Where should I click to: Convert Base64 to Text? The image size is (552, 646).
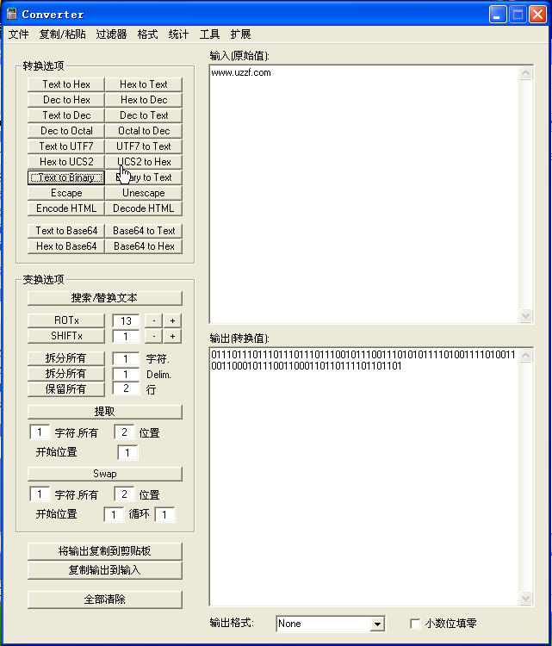click(x=144, y=231)
